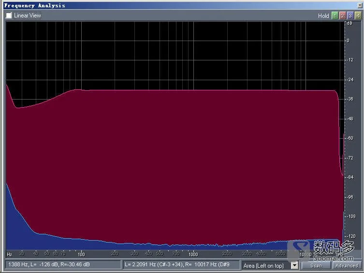Viewport: 364px width, 273px height.
Task: Click Hold button 3 (blue)
Action: point(350,16)
